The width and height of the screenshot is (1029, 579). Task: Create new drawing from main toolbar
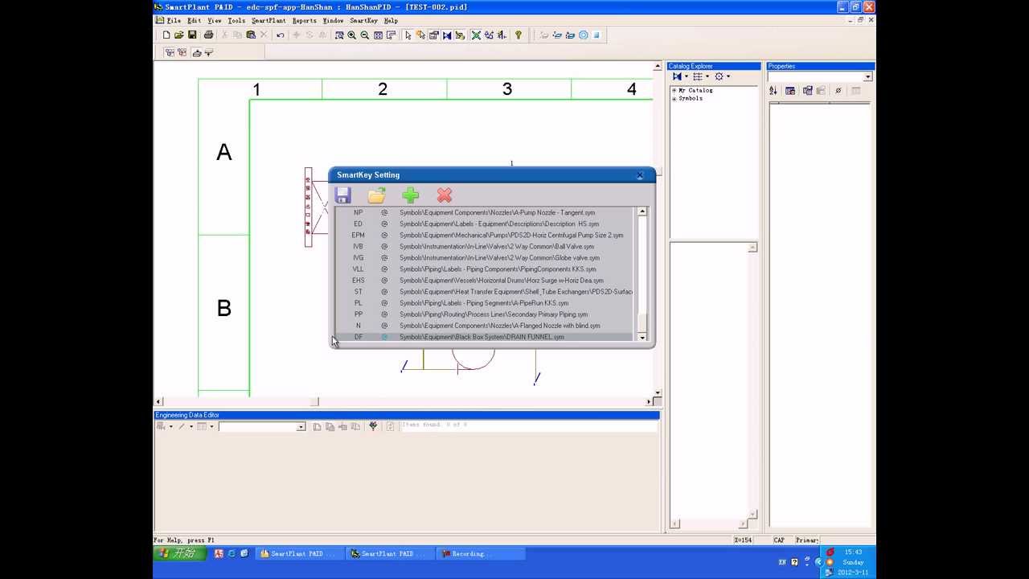166,35
